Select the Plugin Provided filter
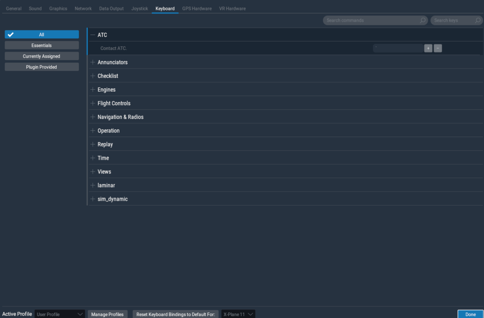This screenshot has width=484, height=318. pos(41,67)
